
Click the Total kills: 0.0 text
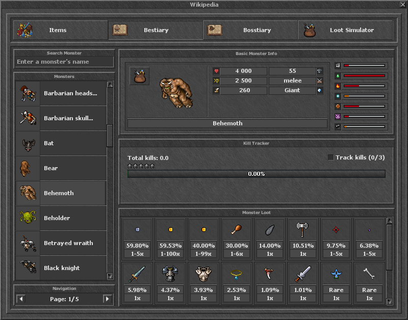tap(148, 158)
